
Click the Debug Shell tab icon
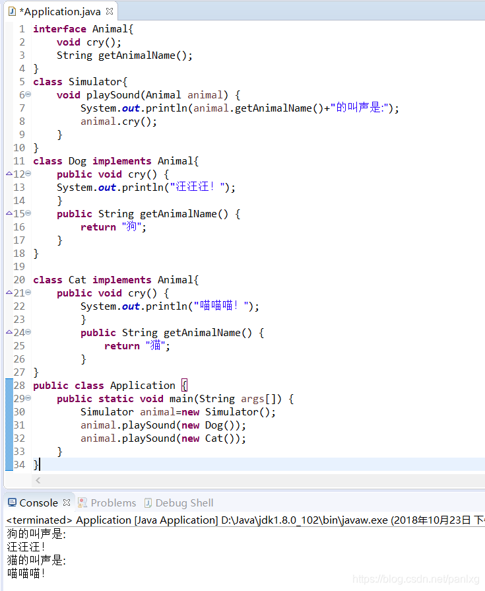pos(148,503)
